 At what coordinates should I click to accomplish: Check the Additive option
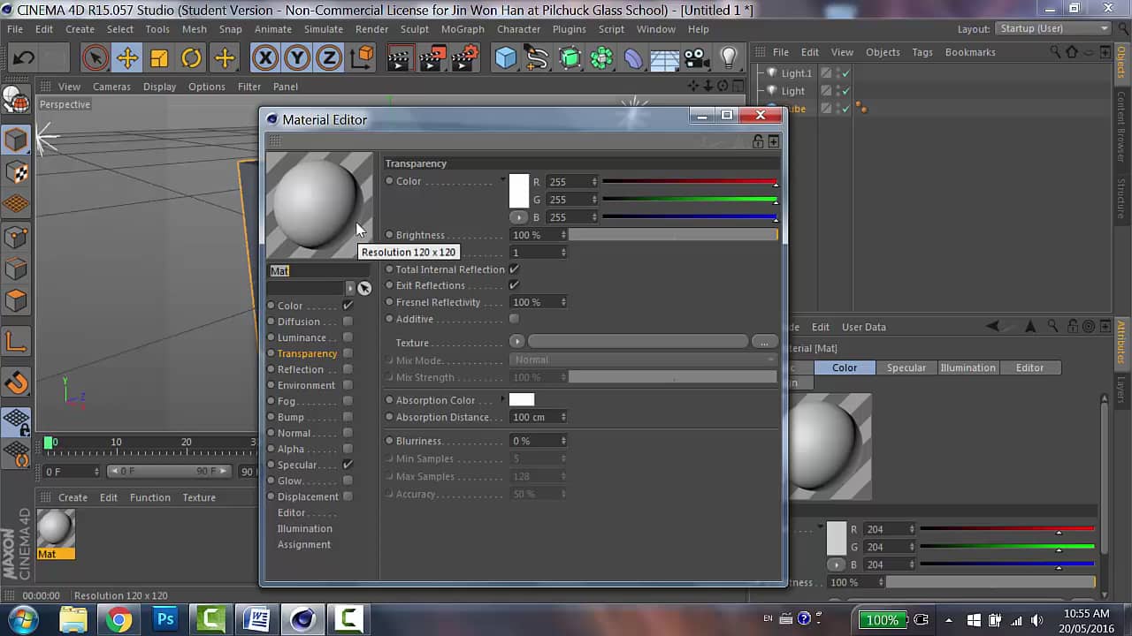(514, 319)
